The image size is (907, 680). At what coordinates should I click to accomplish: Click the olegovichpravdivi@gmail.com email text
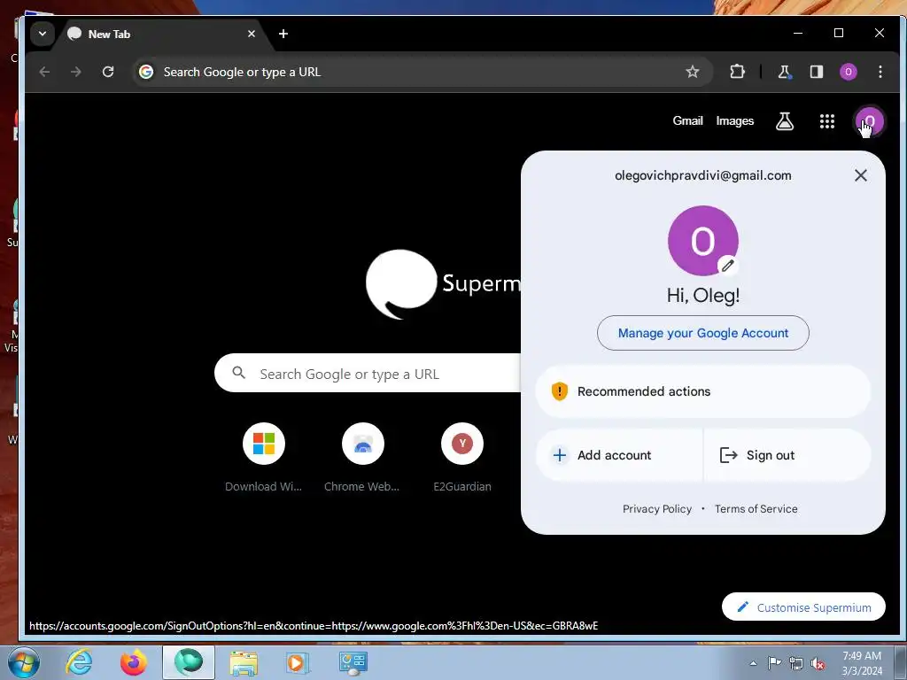(702, 175)
